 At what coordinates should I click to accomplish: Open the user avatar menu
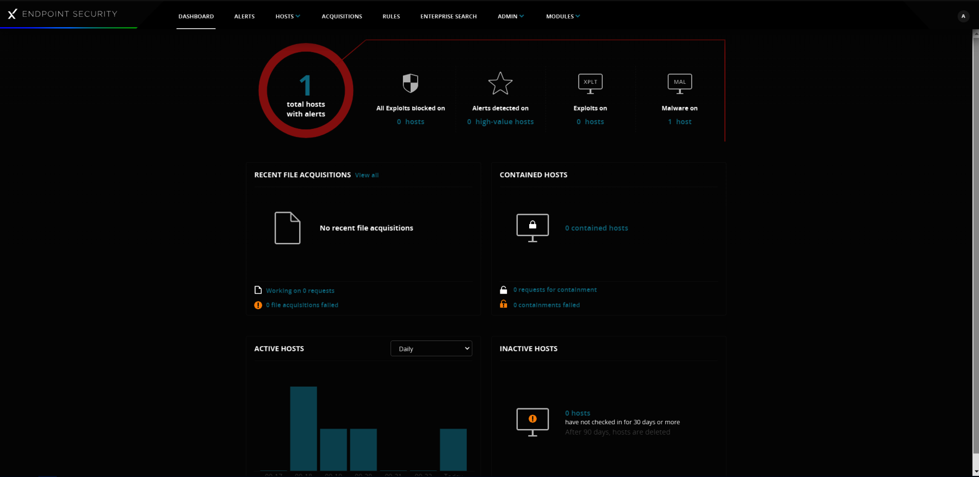963,16
